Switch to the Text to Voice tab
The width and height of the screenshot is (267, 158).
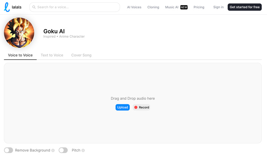point(52,55)
